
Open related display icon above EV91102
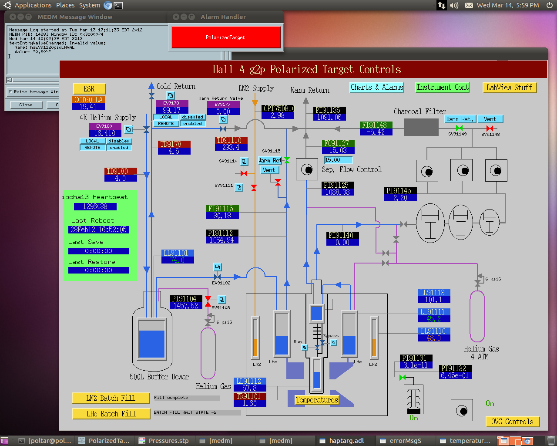tap(218, 267)
